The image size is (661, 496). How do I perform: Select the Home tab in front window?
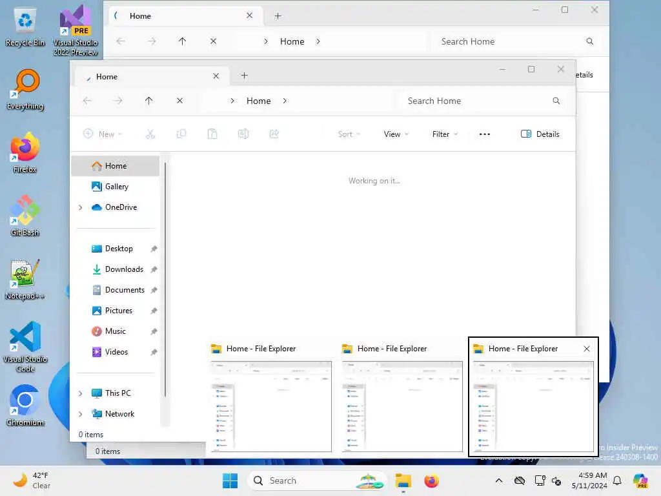point(152,76)
